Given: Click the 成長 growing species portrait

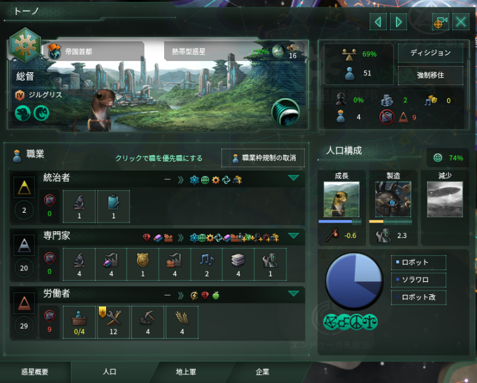Looking at the screenshot, I should 341,199.
